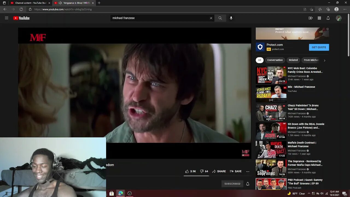Open OBS Studio in taskbar
The image size is (350, 197).
pos(130,193)
